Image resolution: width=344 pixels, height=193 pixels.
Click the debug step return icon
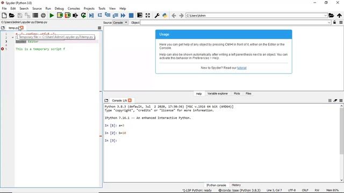pyautogui.click(x=116, y=16)
